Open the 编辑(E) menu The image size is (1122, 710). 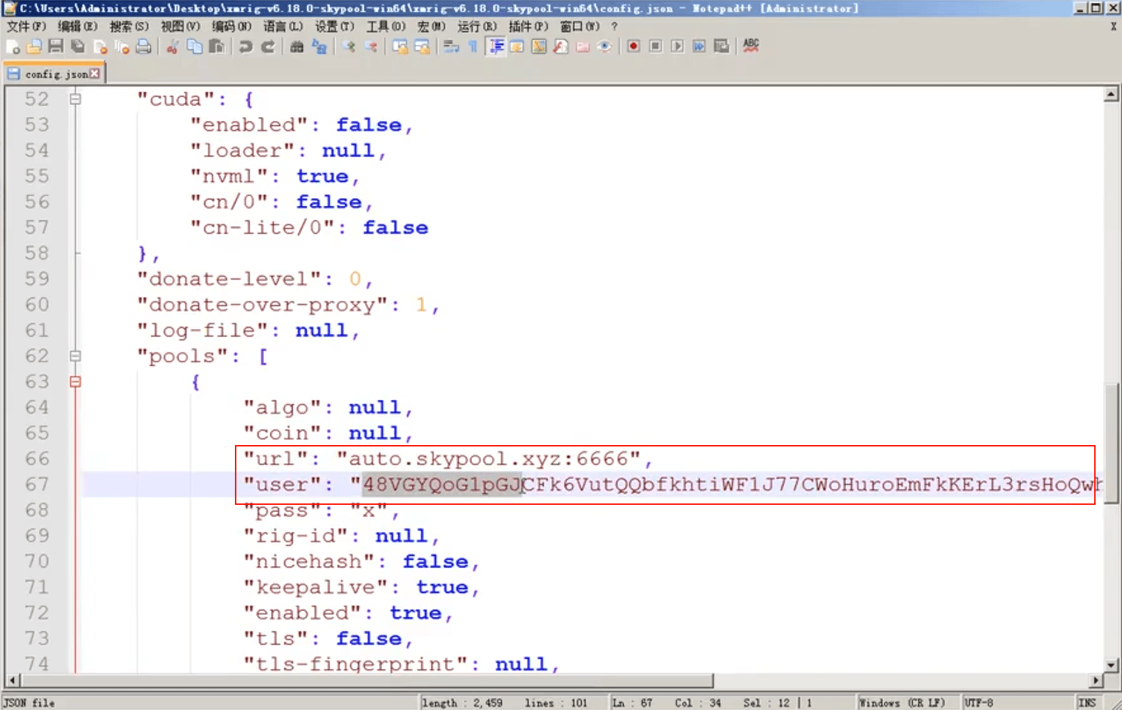click(x=77, y=26)
